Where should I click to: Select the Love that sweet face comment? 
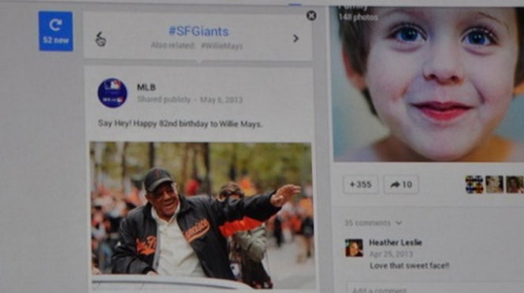point(410,266)
